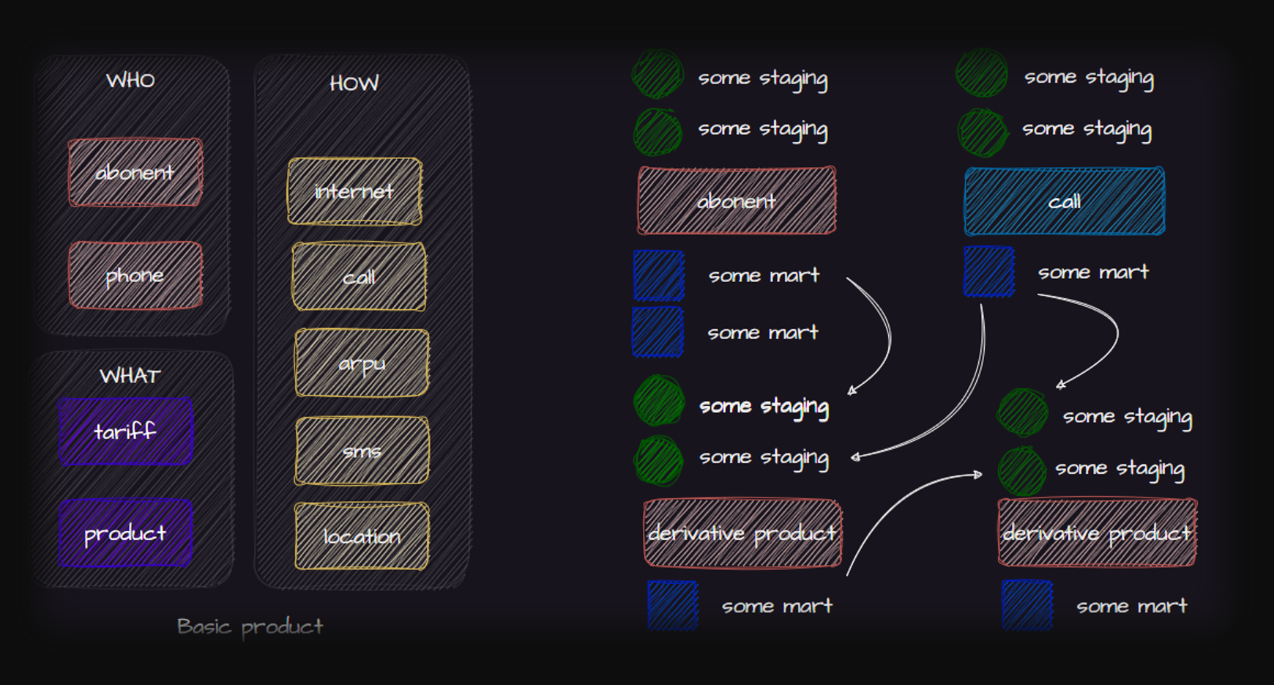Click the "Basic product" caption text

pos(250,626)
